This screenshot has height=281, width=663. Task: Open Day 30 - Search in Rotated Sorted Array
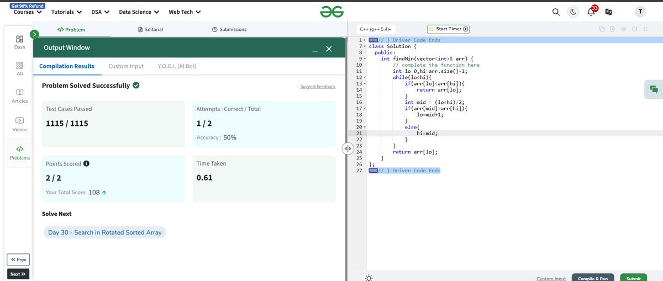[x=105, y=232]
